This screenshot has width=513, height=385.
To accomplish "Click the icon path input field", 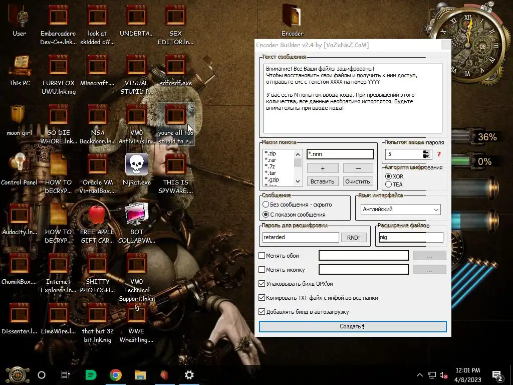I will point(364,269).
